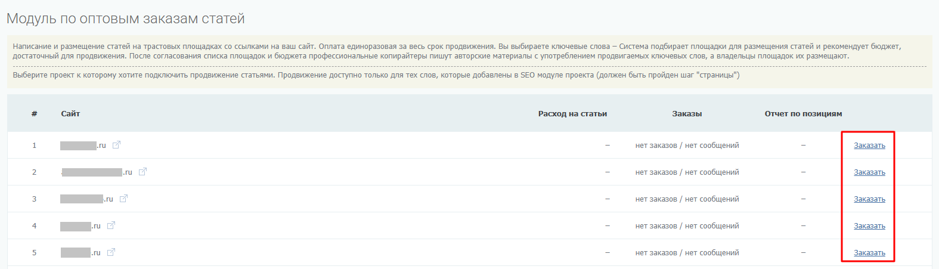
Task: Order articles via "Заказать" in row 4
Action: coord(869,226)
